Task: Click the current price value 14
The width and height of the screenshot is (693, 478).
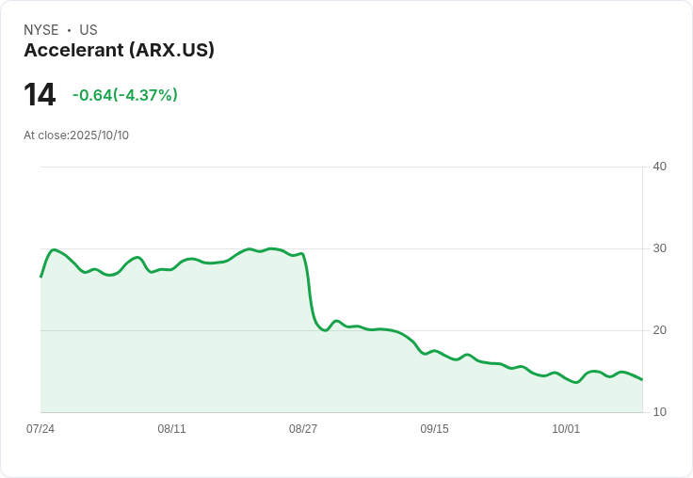Action: (x=40, y=95)
